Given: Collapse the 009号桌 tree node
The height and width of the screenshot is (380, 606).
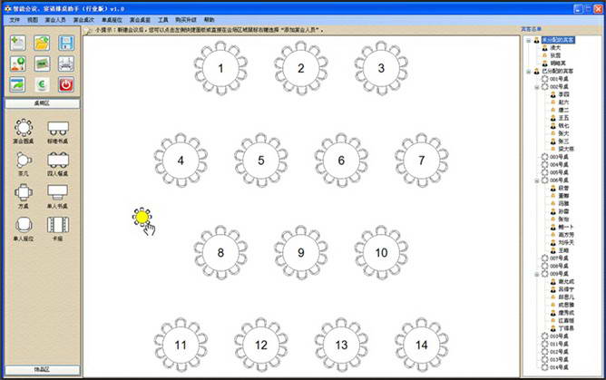Looking at the screenshot, I should tap(535, 273).
